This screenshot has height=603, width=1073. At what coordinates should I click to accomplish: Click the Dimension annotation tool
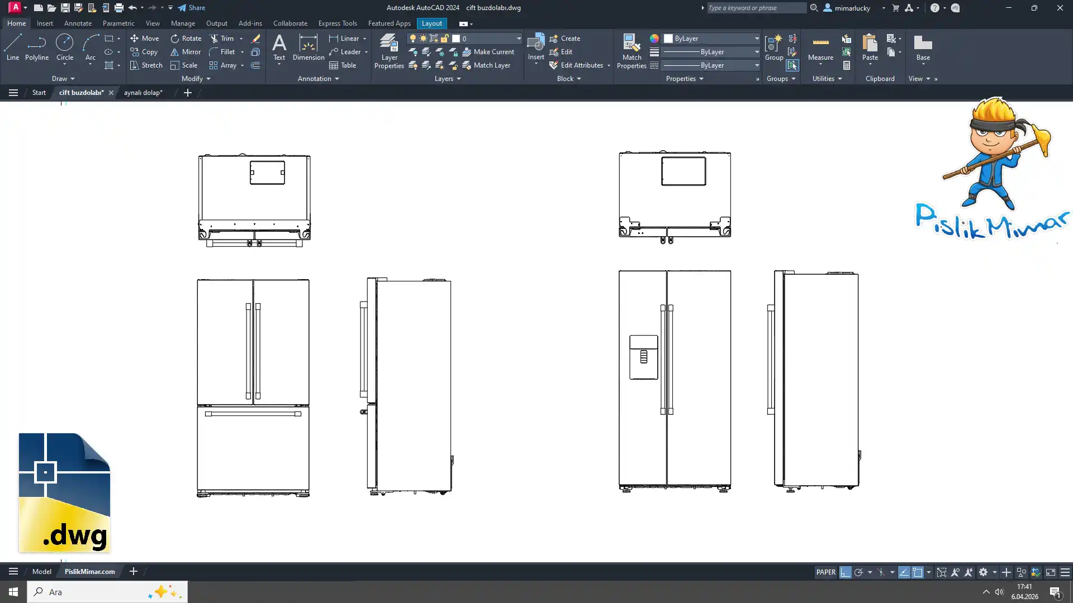[308, 47]
